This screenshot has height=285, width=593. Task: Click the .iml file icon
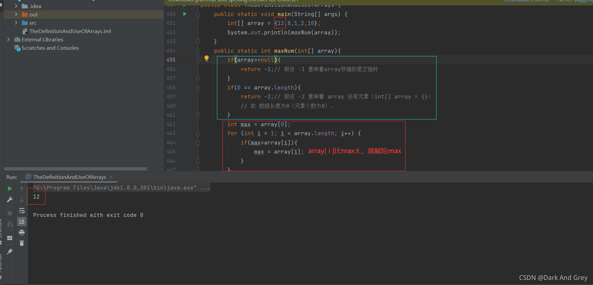[25, 31]
